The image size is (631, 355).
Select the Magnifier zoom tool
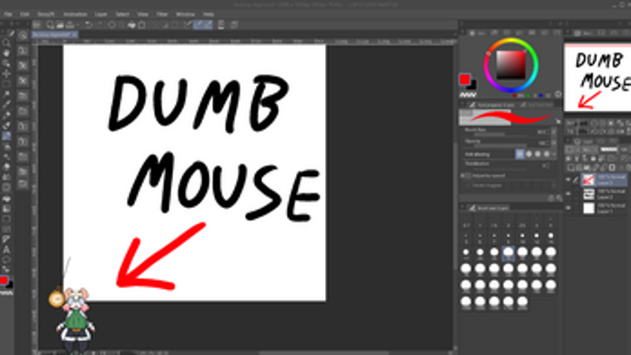(7, 40)
